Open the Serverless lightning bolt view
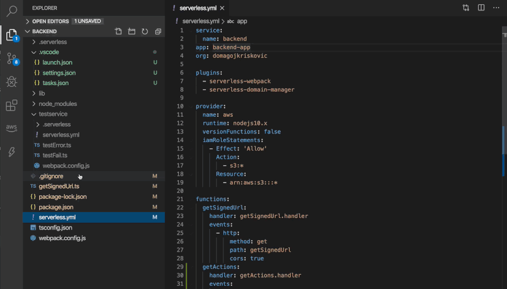The height and width of the screenshot is (289, 507). (x=12, y=152)
